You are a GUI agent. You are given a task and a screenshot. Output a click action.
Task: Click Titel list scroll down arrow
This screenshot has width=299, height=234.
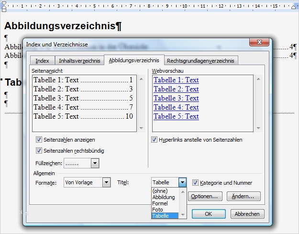click(183, 215)
